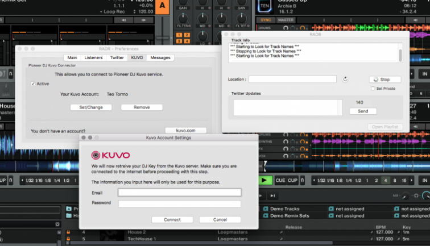Toggle the right deck flux mode icon

point(302,180)
